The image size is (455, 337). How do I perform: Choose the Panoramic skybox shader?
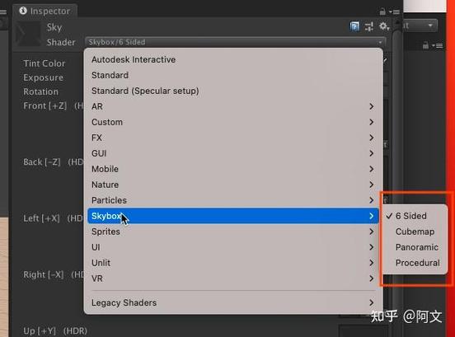pyautogui.click(x=415, y=247)
